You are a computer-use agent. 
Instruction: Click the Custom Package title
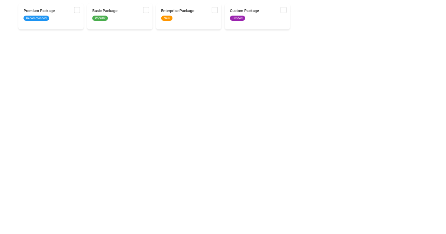(244, 11)
